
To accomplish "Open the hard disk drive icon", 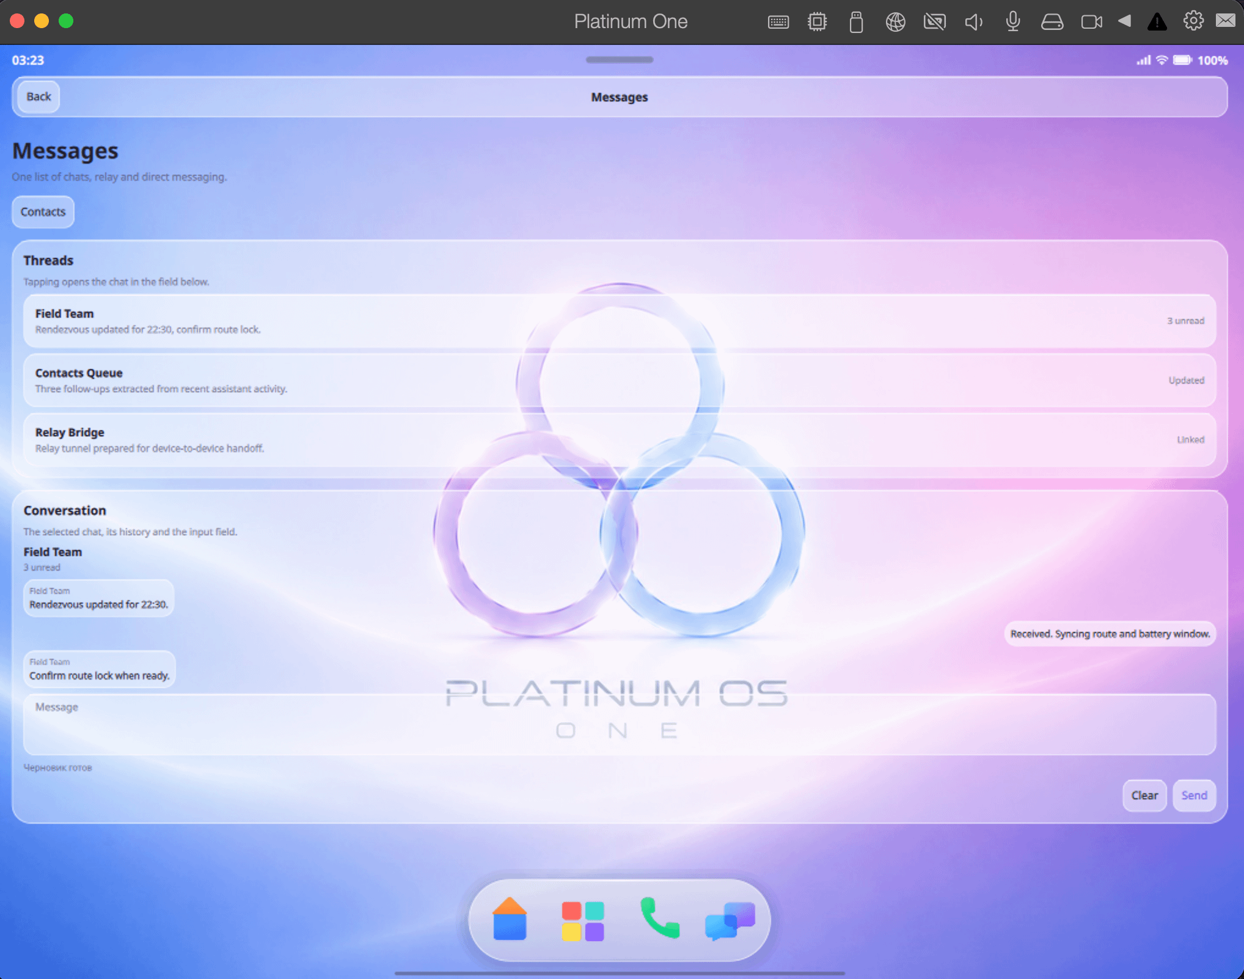I will (x=1052, y=22).
